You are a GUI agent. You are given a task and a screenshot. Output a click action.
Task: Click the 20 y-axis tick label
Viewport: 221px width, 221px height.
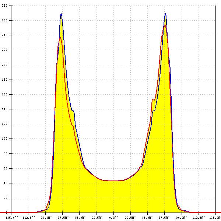[x=5, y=198]
